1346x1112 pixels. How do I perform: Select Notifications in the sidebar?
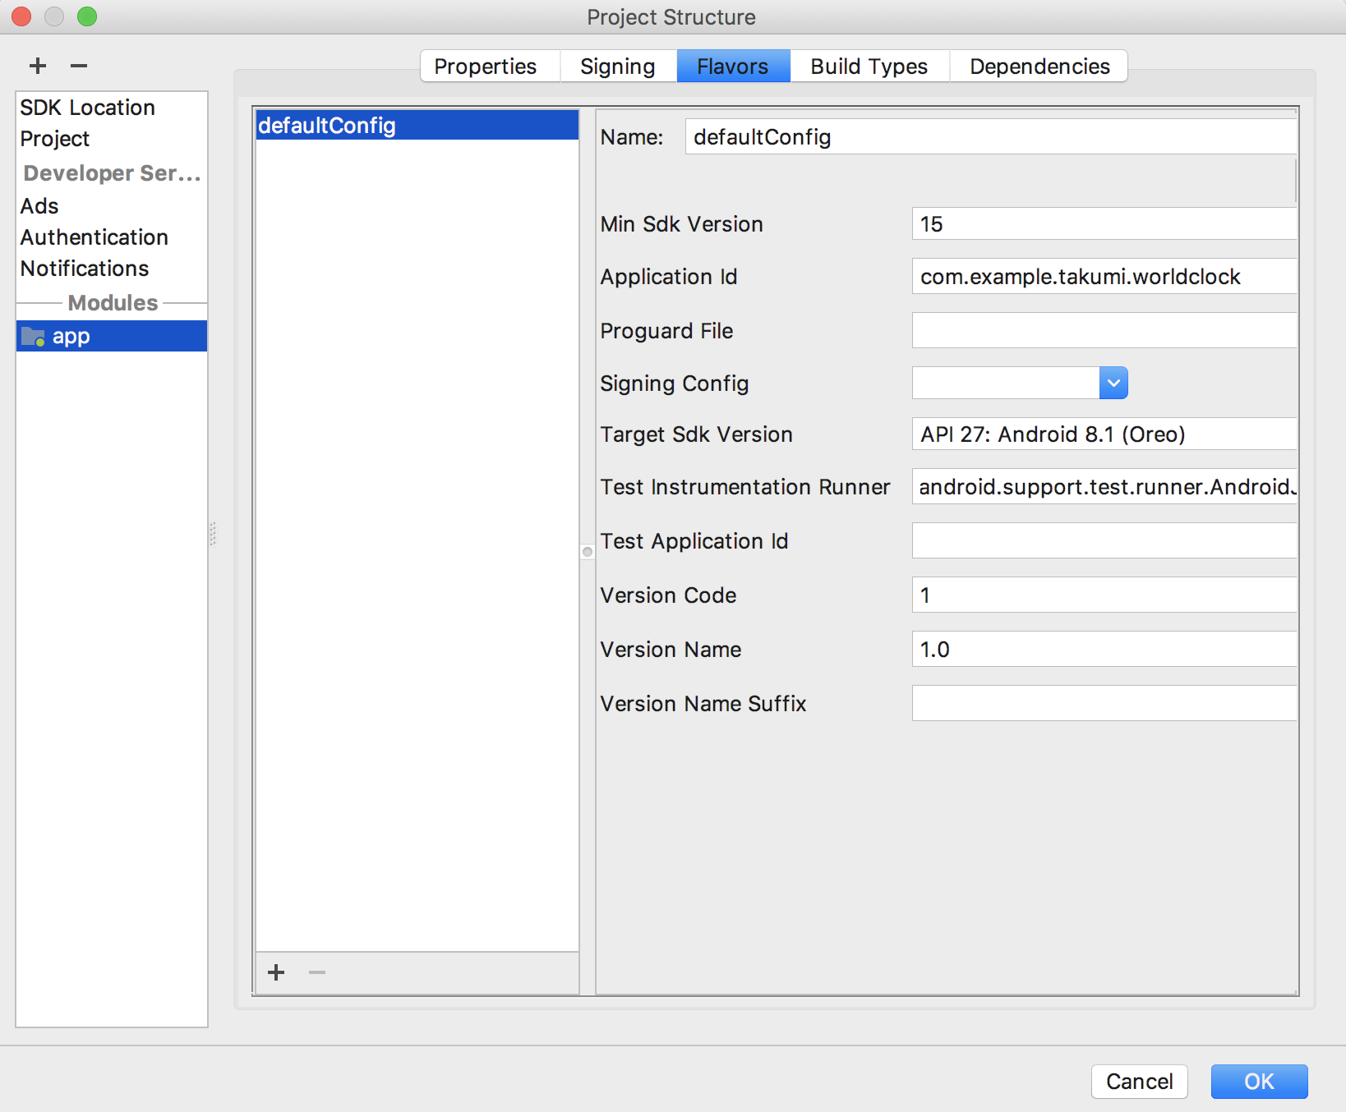(x=84, y=269)
